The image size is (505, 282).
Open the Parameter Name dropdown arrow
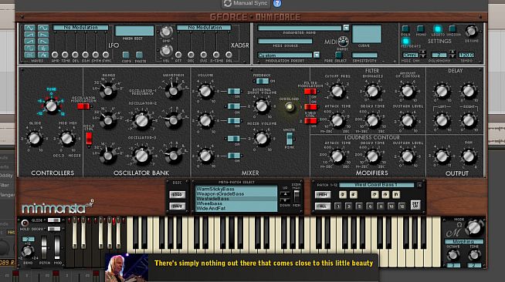[x=346, y=28]
